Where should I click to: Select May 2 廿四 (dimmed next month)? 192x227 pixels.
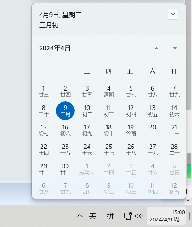109,169
